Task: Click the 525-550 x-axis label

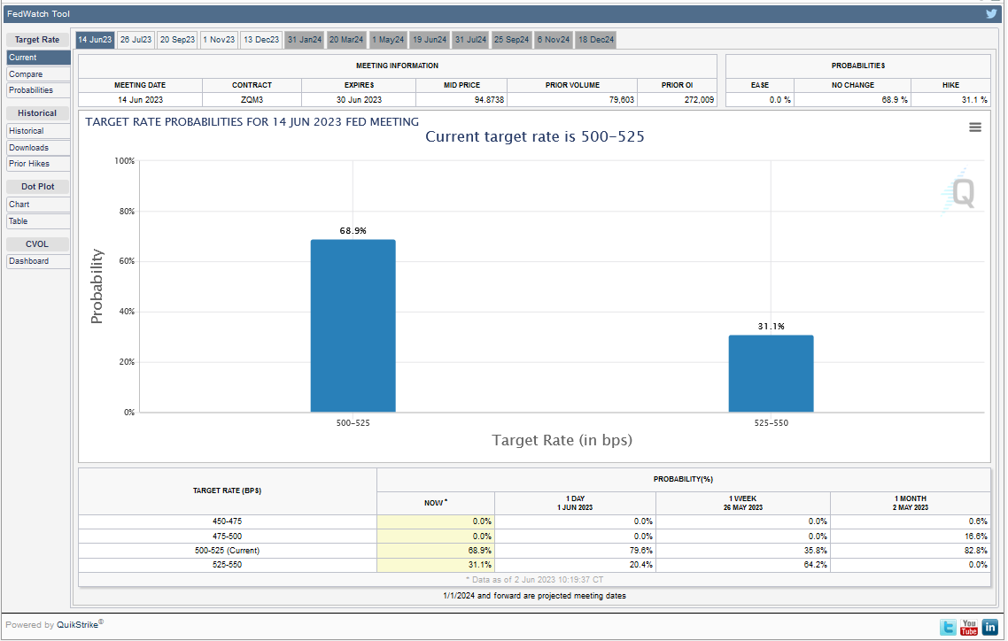Action: [771, 423]
